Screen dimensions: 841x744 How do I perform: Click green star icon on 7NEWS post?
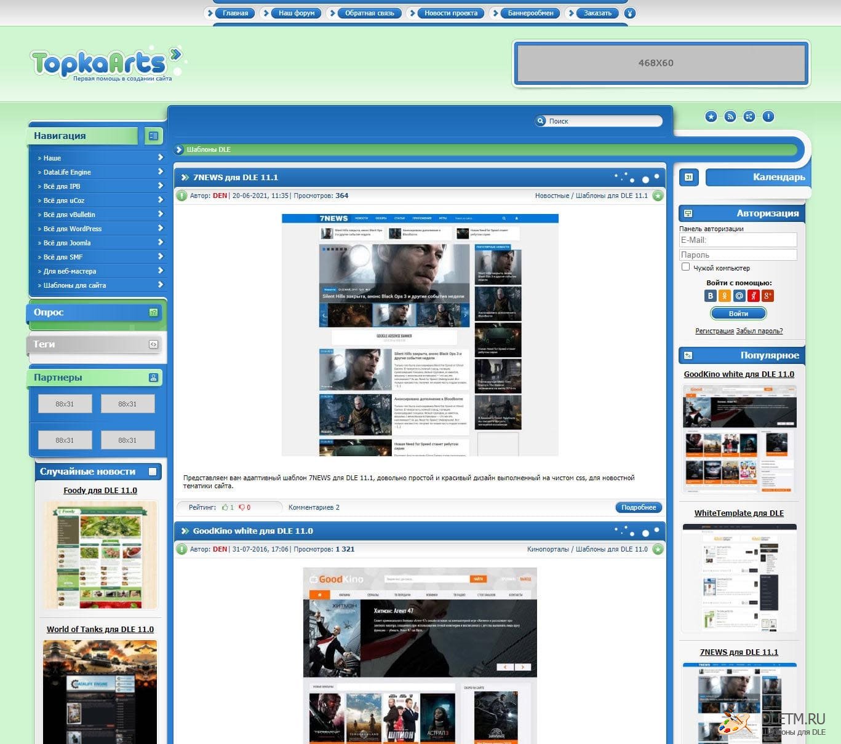click(658, 196)
